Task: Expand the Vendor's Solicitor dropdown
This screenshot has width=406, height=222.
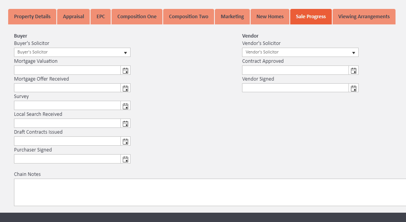Action: 300,52
